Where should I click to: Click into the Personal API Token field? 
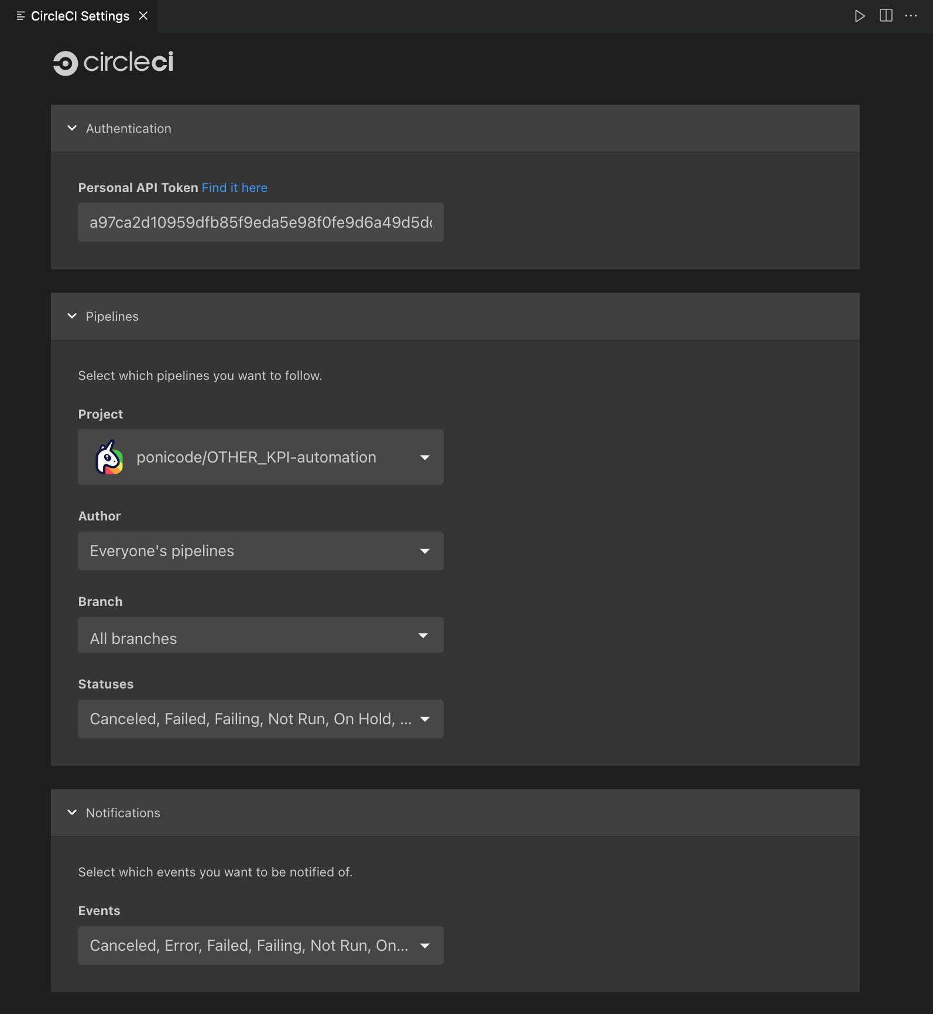click(x=260, y=222)
